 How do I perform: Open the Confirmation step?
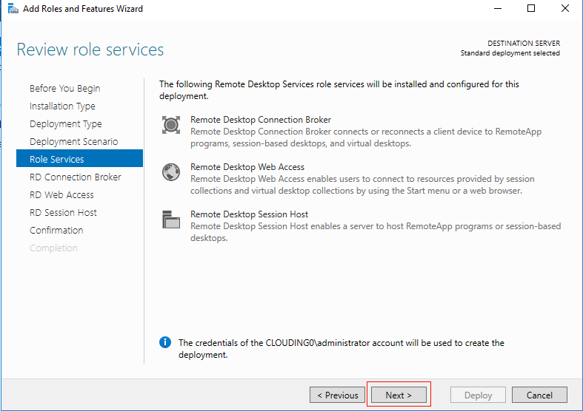click(x=56, y=231)
